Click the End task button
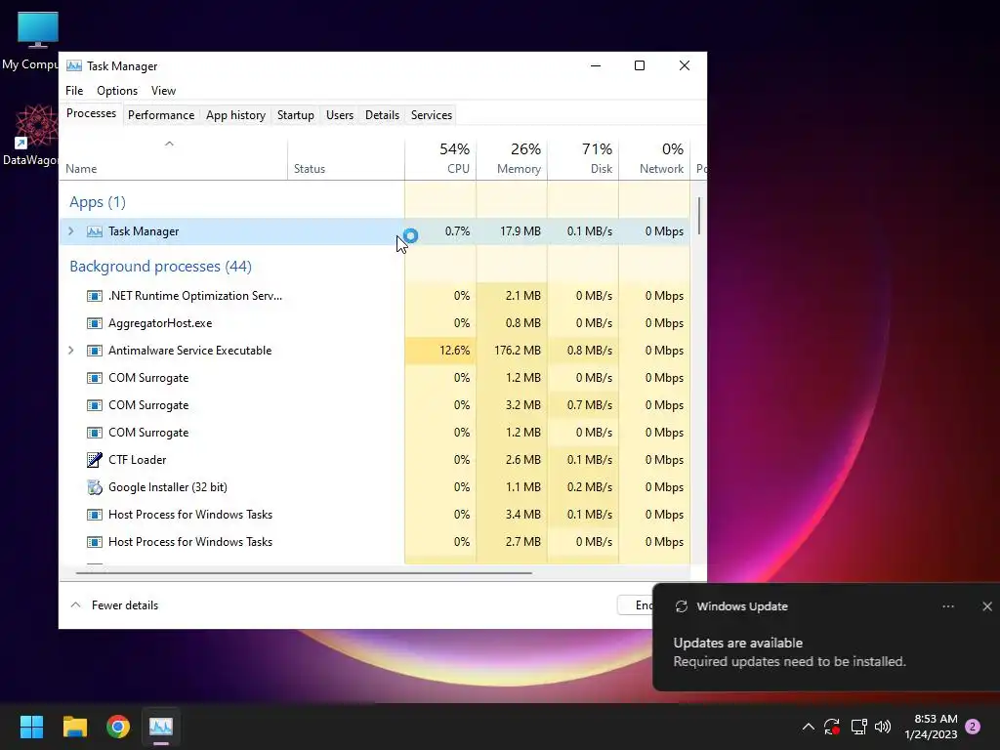This screenshot has width=1000, height=750. pos(636,605)
